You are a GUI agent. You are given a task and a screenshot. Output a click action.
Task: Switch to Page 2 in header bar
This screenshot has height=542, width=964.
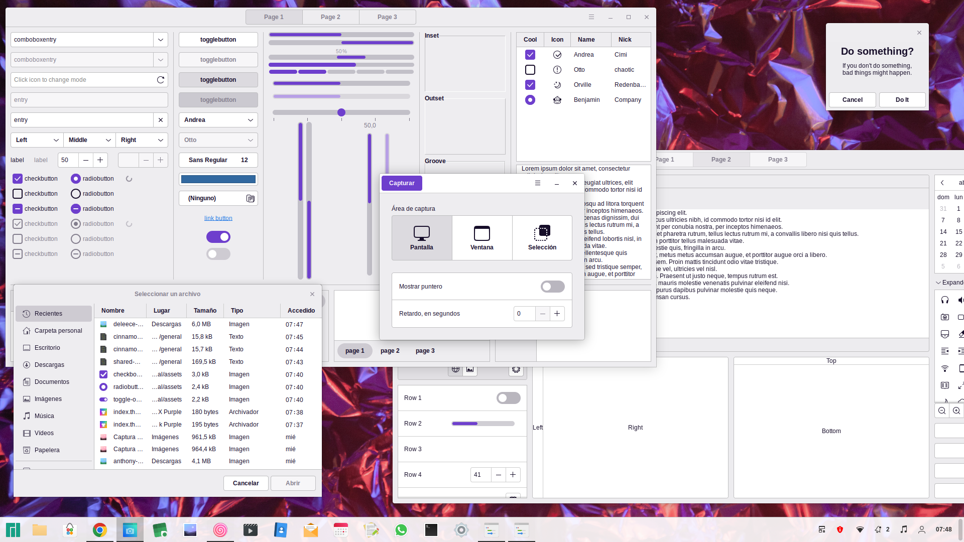(x=330, y=17)
